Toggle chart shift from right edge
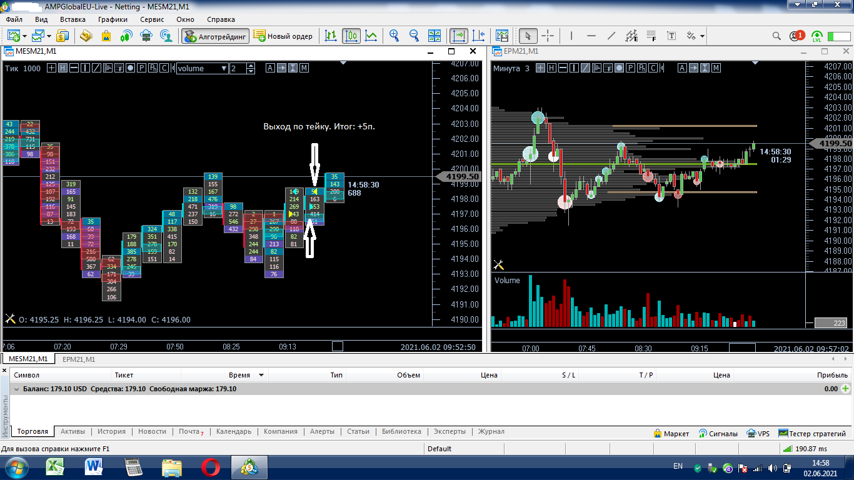 pos(479,36)
